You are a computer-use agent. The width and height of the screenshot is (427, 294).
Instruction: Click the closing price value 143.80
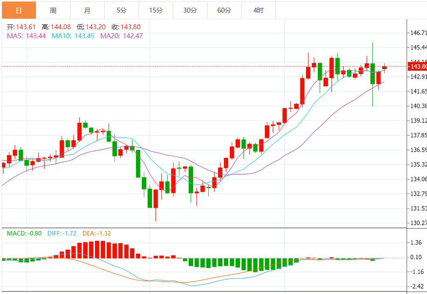click(131, 27)
